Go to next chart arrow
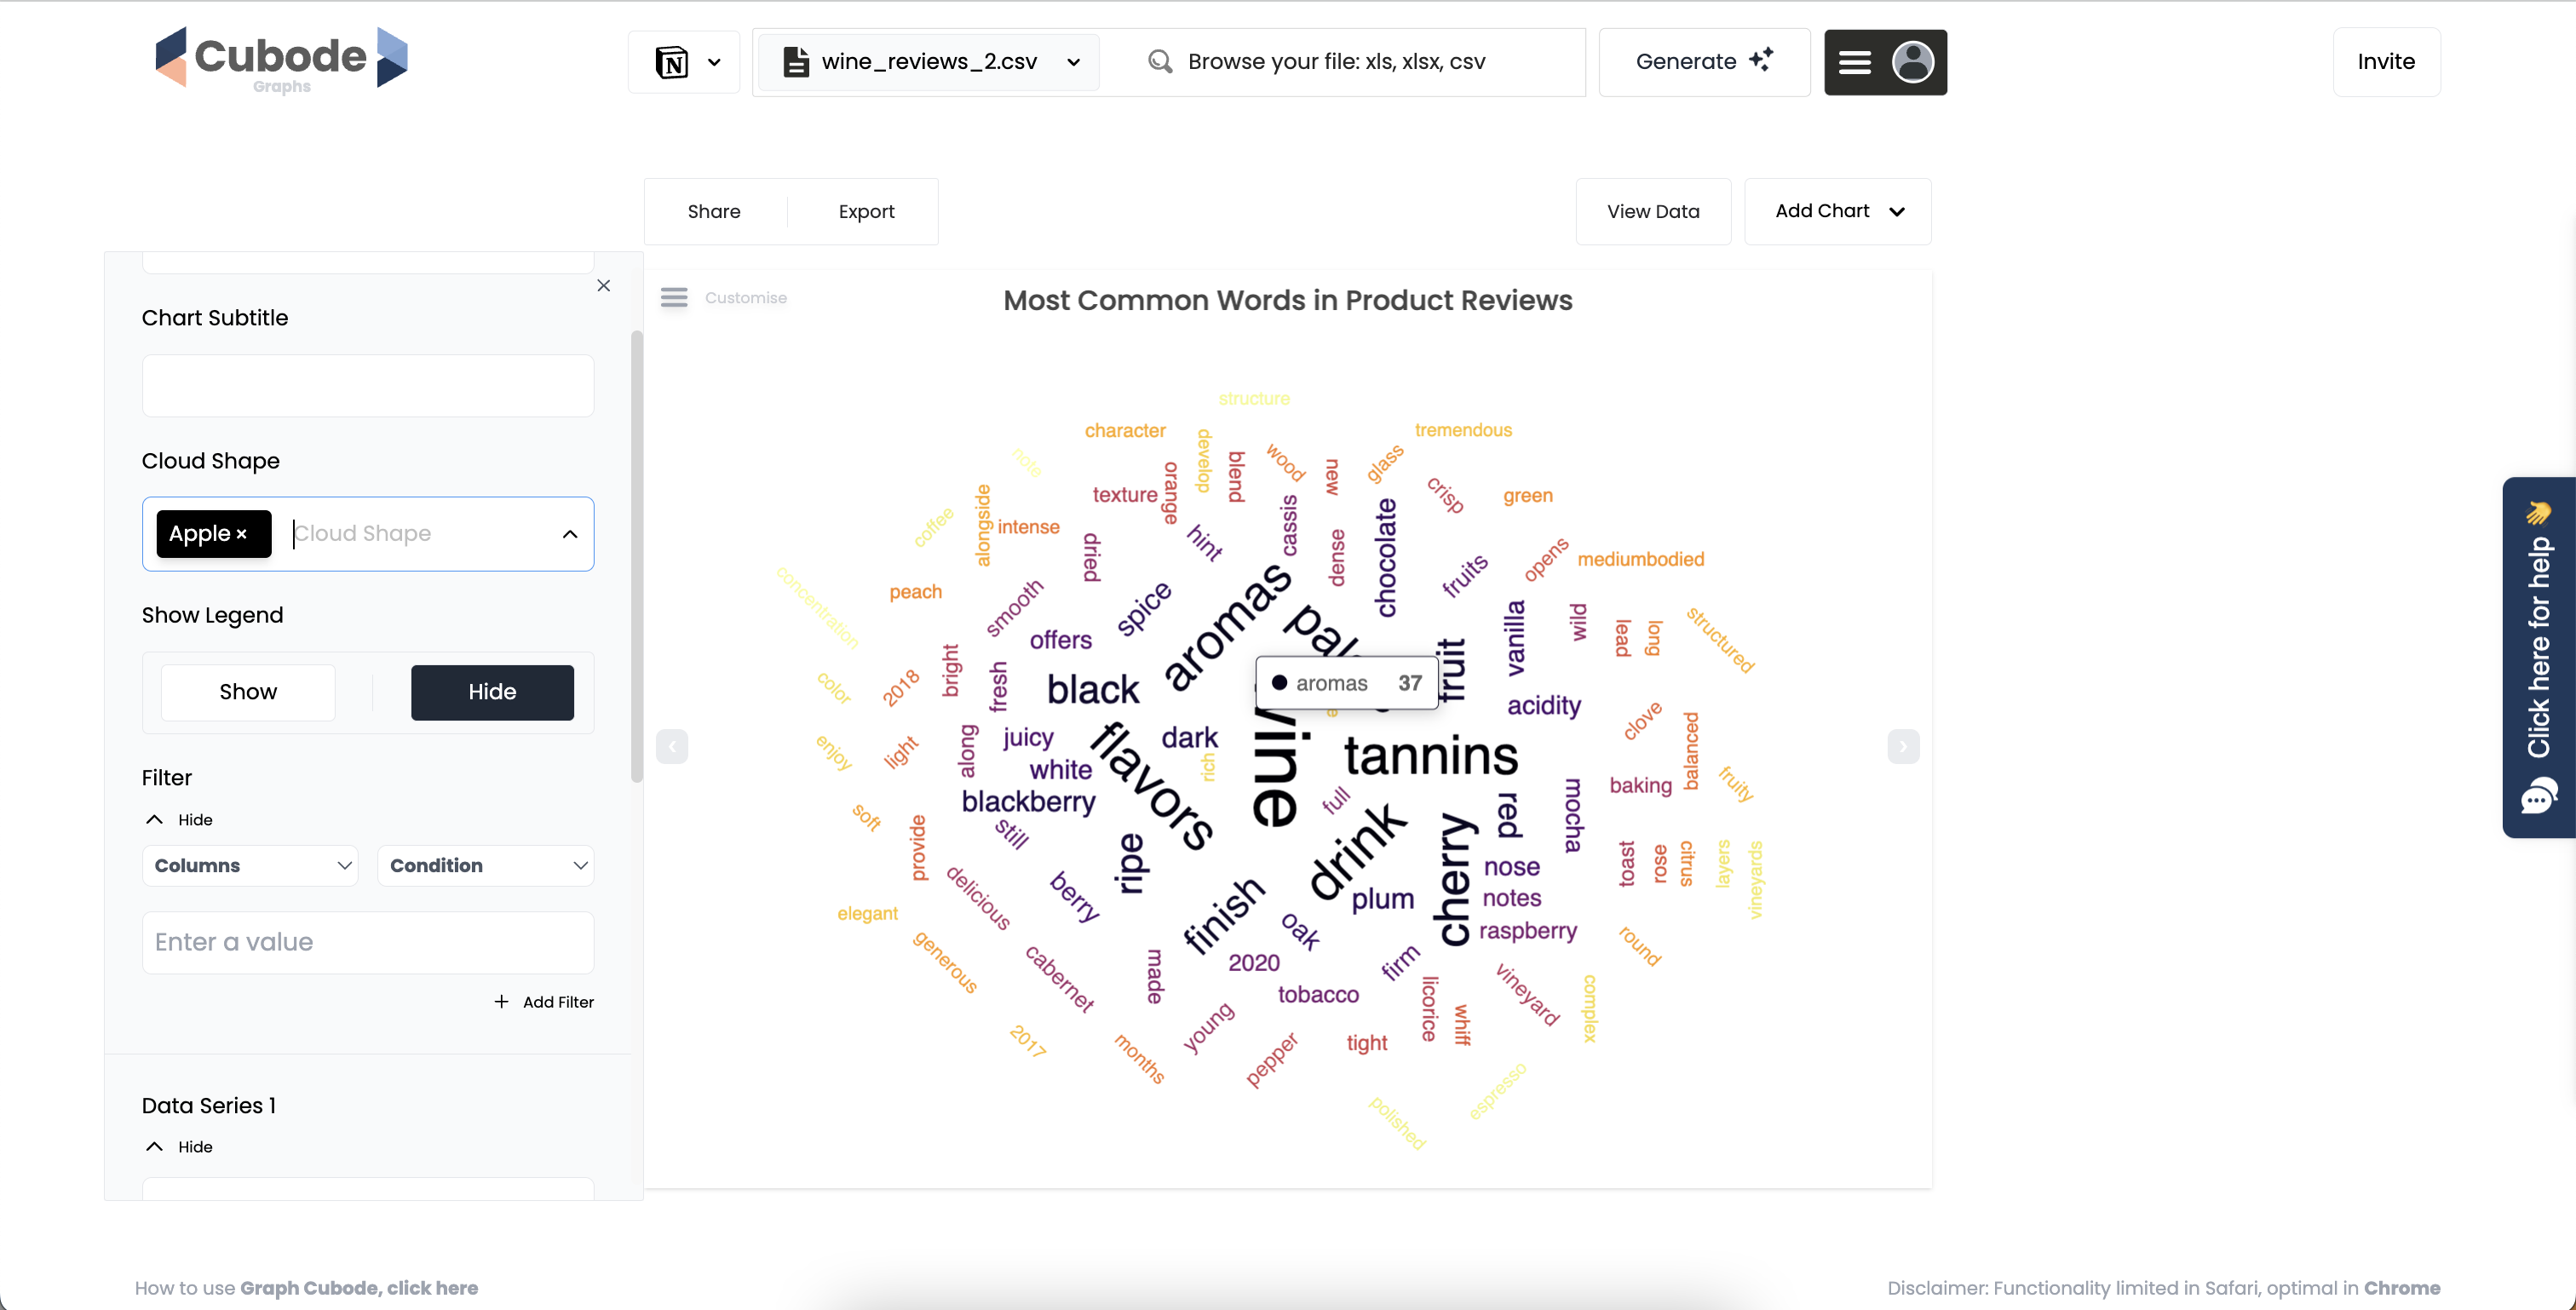This screenshot has height=1310, width=2576. coord(1903,746)
